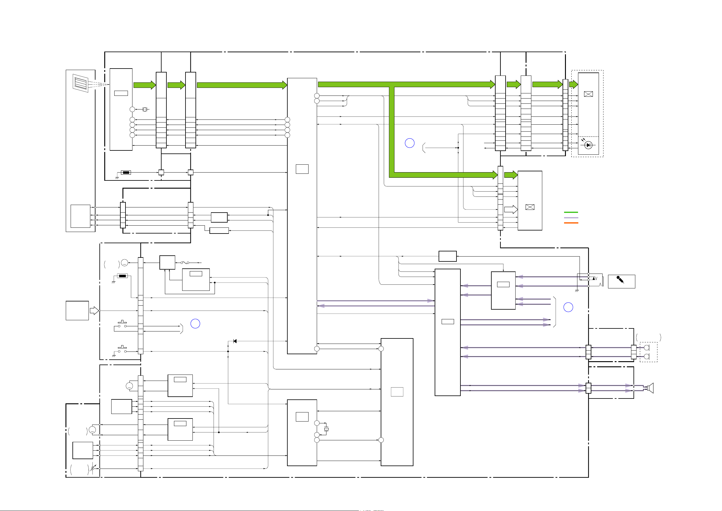722x511 pixels.
Task: Click the LED photodiode symbol
Action: [588, 145]
